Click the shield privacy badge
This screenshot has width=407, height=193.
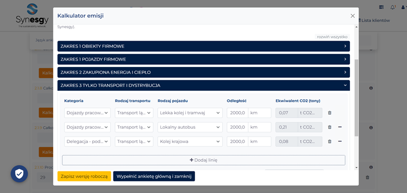(19, 174)
